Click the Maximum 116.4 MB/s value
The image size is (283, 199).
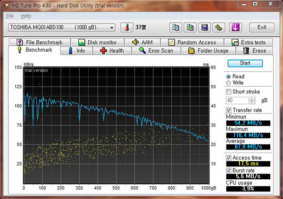248,135
